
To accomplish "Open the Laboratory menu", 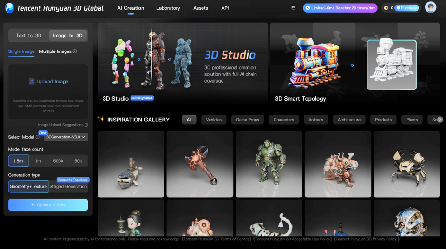I will 168,8.
